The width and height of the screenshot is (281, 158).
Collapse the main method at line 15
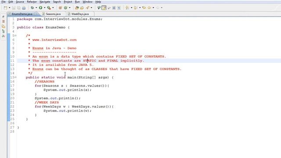[x=16, y=77]
